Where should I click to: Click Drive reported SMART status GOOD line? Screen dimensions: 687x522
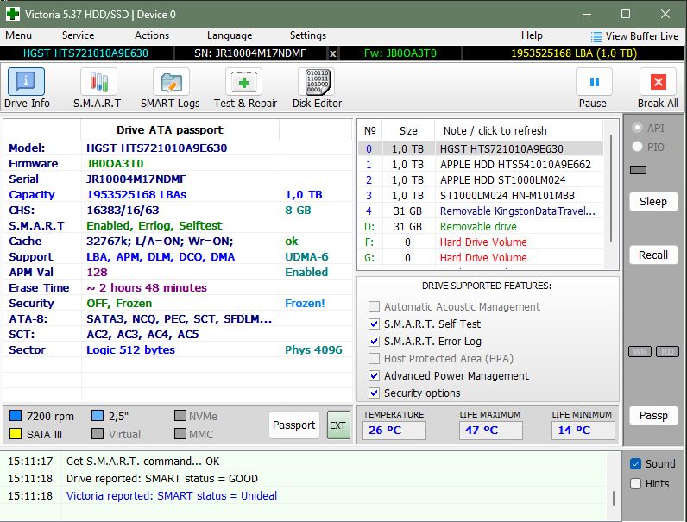pos(162,479)
